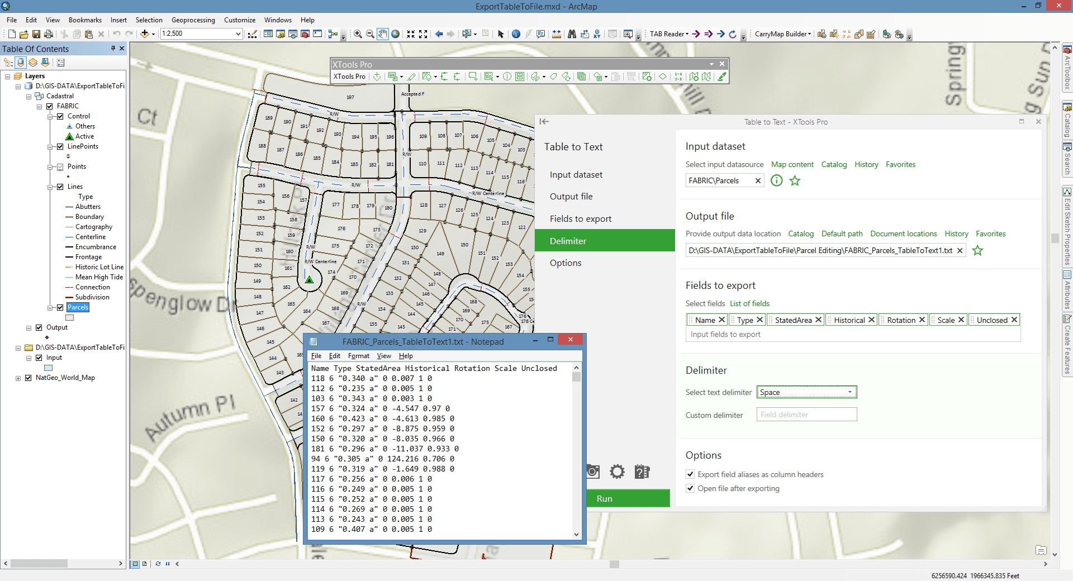This screenshot has width=1073, height=581.
Task: Open Notepad's Format menu
Action: click(x=358, y=356)
